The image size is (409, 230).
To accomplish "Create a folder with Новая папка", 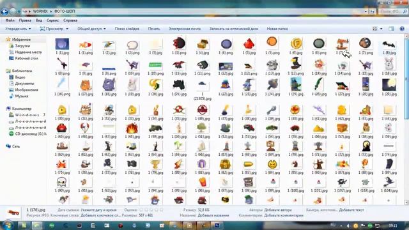I will (277, 29).
